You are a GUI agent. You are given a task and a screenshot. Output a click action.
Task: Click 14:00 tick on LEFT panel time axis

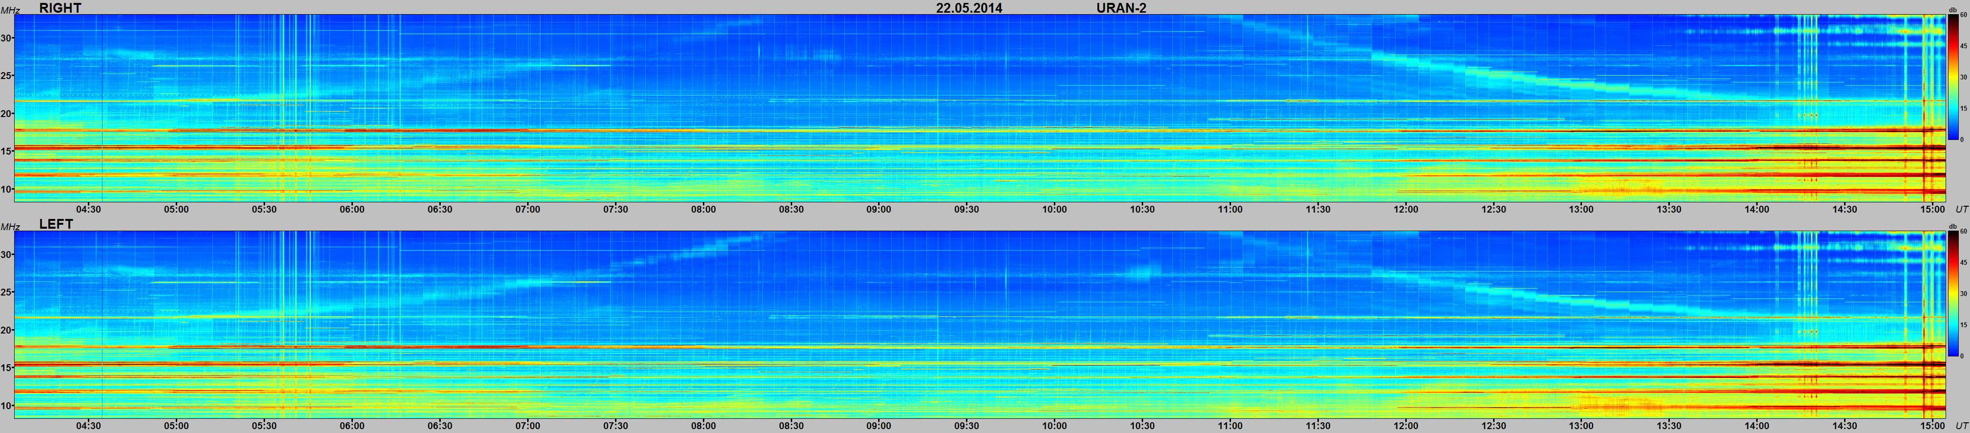[1757, 426]
